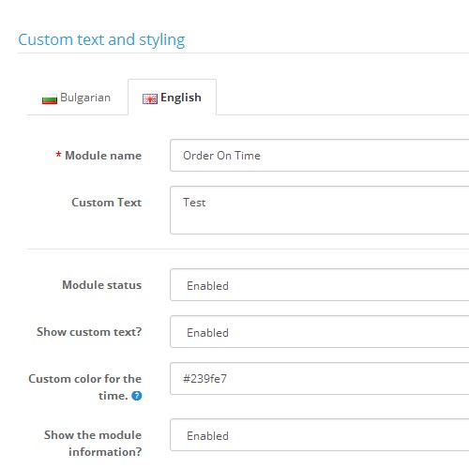
Task: Click the English flag icon
Action: pos(150,98)
